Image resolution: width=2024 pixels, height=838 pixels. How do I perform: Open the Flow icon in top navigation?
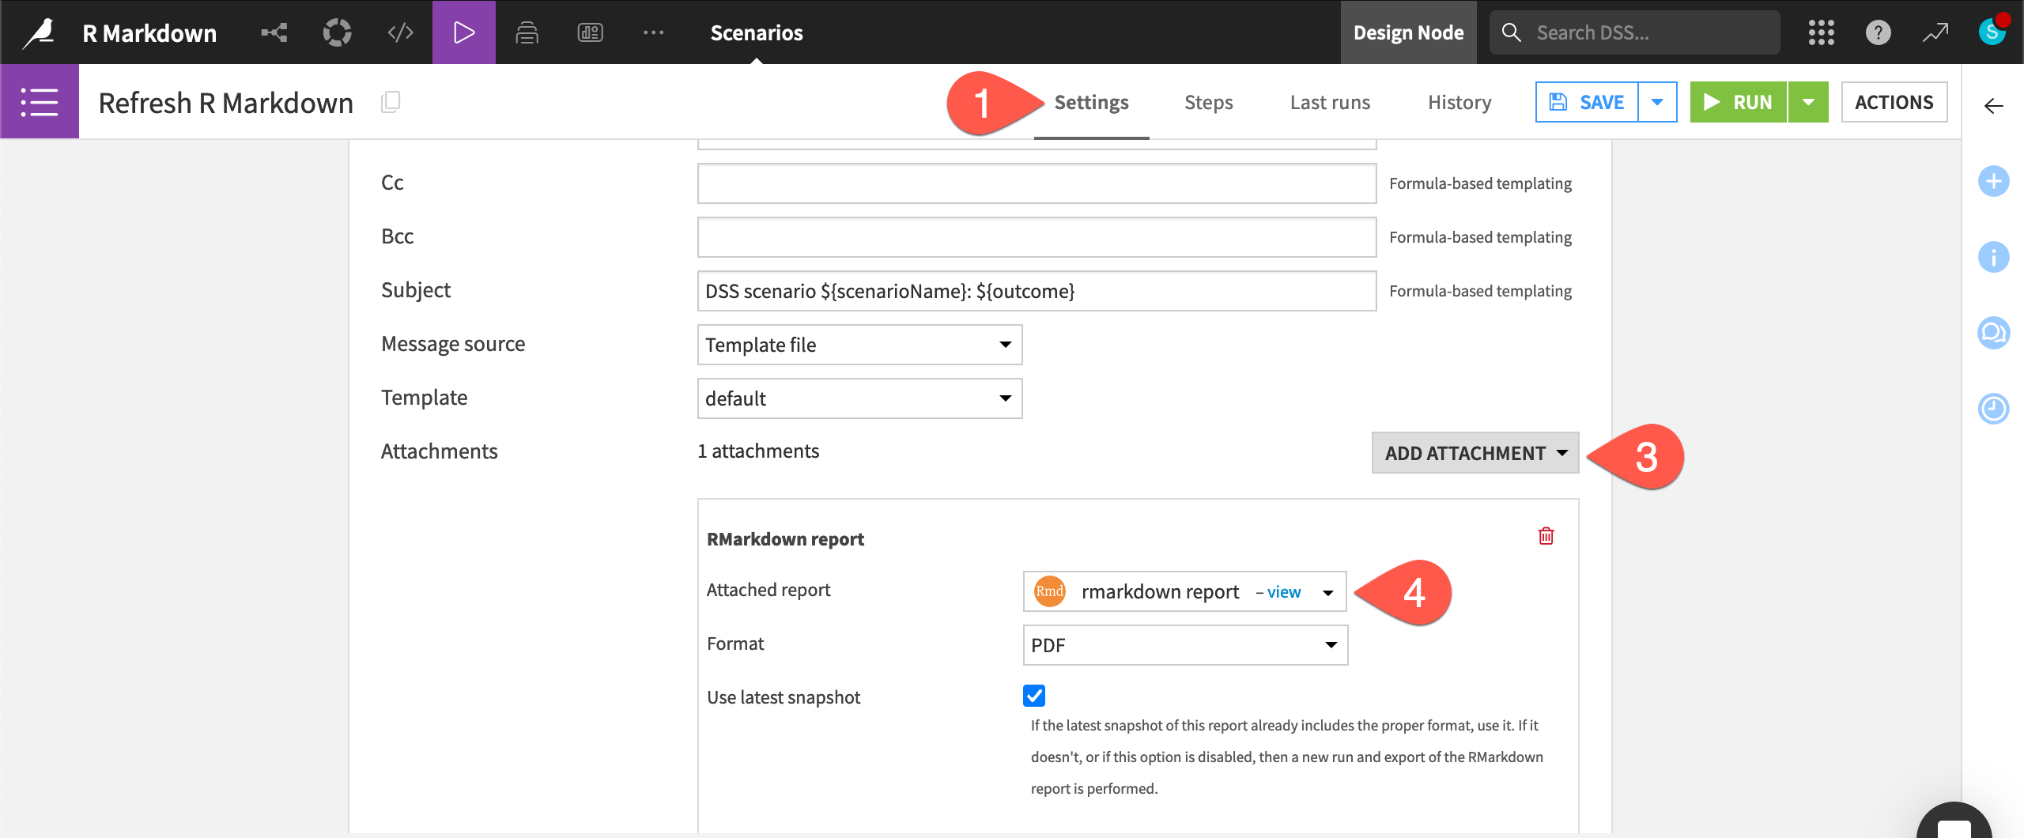coord(274,32)
